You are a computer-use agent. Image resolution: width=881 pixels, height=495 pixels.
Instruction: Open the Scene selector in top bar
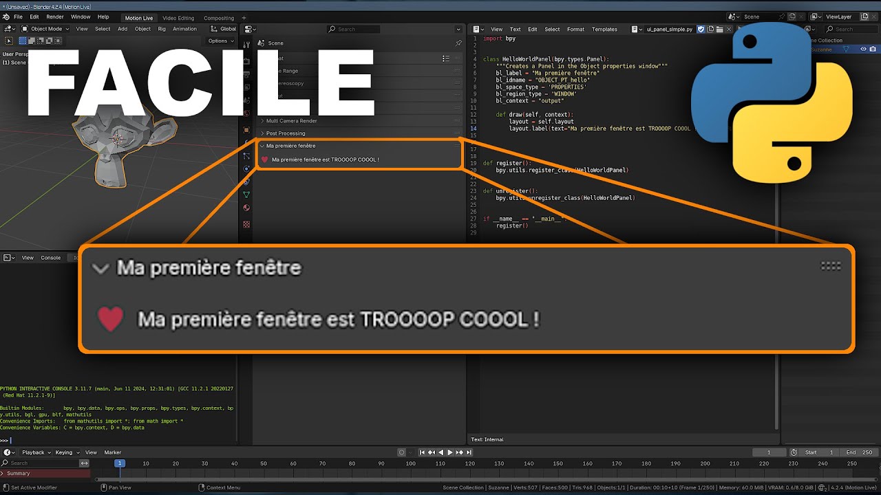point(734,16)
